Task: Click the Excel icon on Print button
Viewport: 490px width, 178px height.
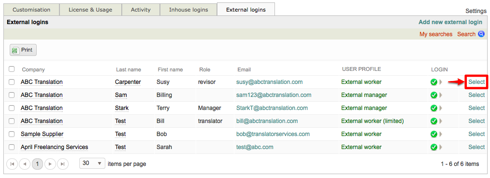Action: click(x=15, y=50)
